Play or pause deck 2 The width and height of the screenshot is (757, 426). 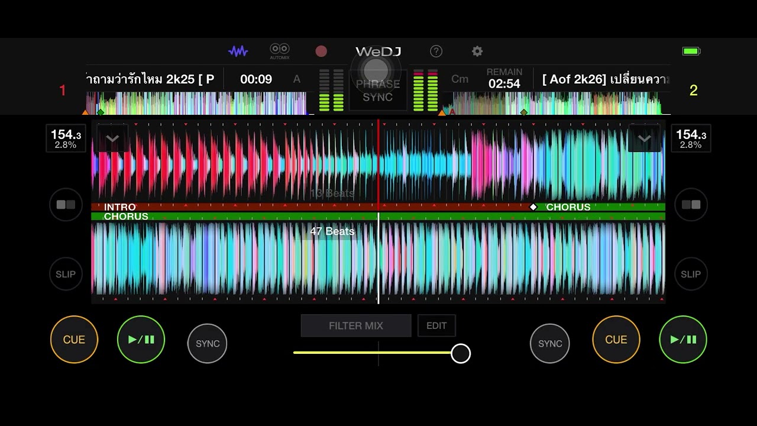coord(682,340)
